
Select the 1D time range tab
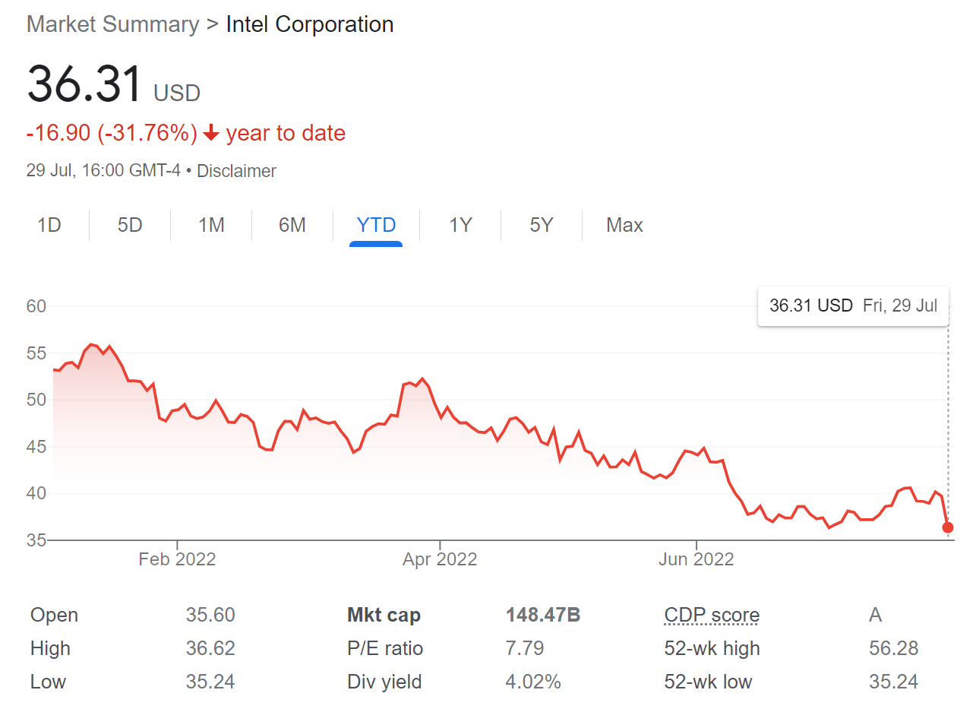coord(49,226)
